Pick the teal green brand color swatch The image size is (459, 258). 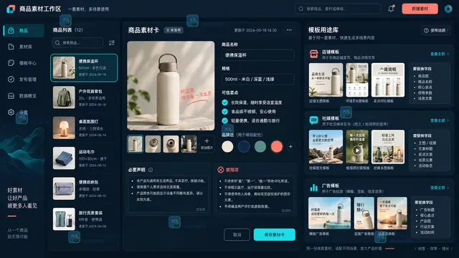coord(260,146)
